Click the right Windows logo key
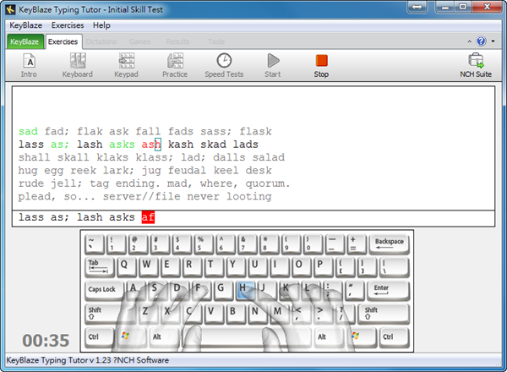 tap(362, 337)
